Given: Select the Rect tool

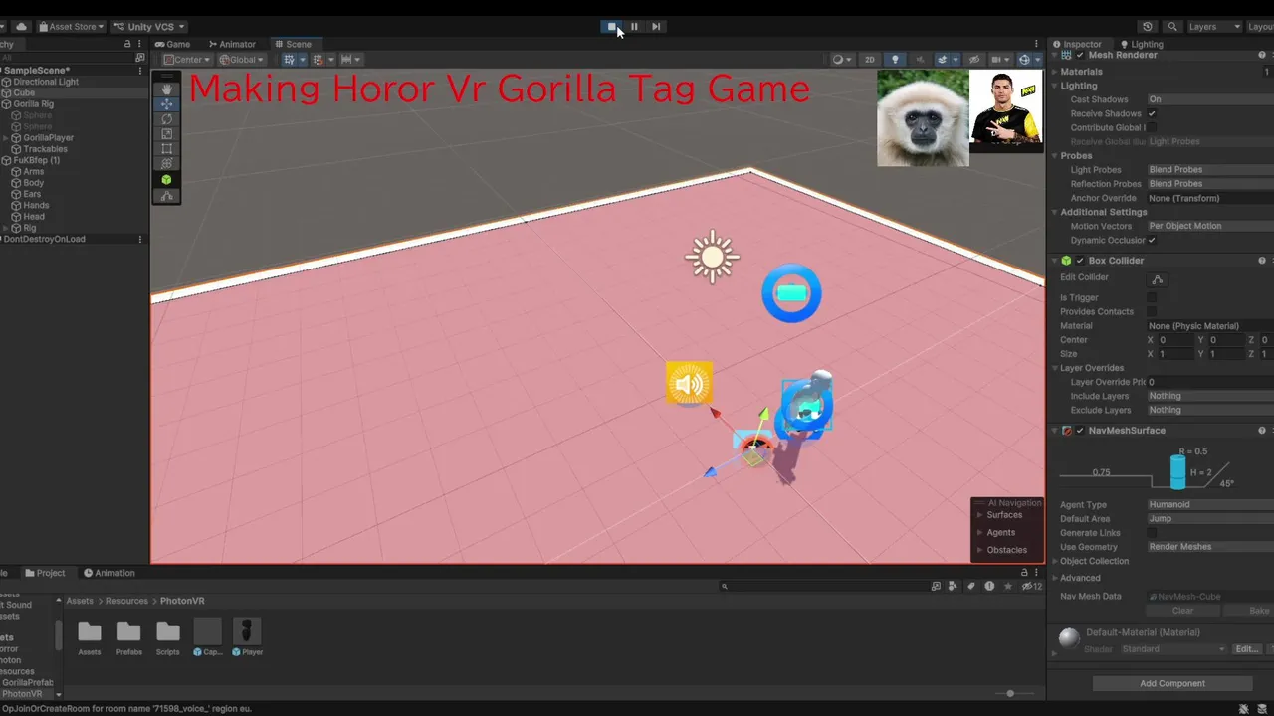Looking at the screenshot, I should pyautogui.click(x=166, y=149).
